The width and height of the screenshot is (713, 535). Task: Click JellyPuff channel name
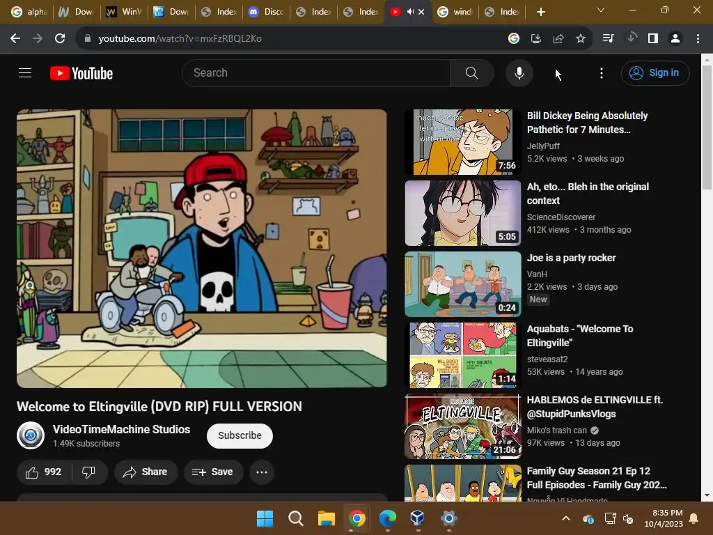(x=543, y=146)
